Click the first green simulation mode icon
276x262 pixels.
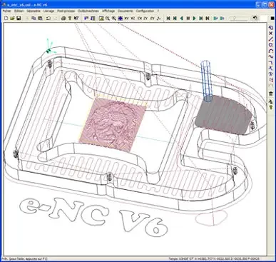pyautogui.click(x=215, y=18)
